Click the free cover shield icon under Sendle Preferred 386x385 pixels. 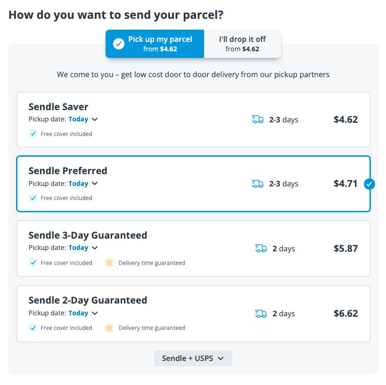tap(33, 198)
